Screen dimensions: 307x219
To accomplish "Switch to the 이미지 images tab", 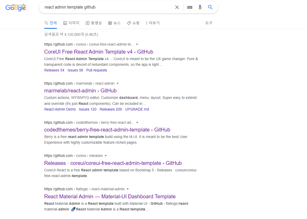I will tap(71, 23).
